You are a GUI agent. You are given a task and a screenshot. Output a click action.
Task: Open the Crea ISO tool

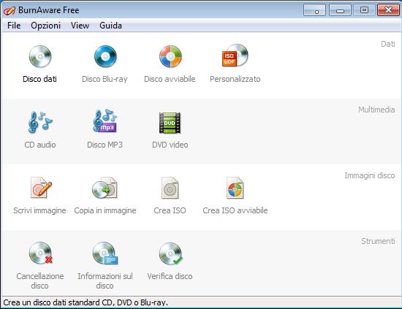click(x=170, y=196)
